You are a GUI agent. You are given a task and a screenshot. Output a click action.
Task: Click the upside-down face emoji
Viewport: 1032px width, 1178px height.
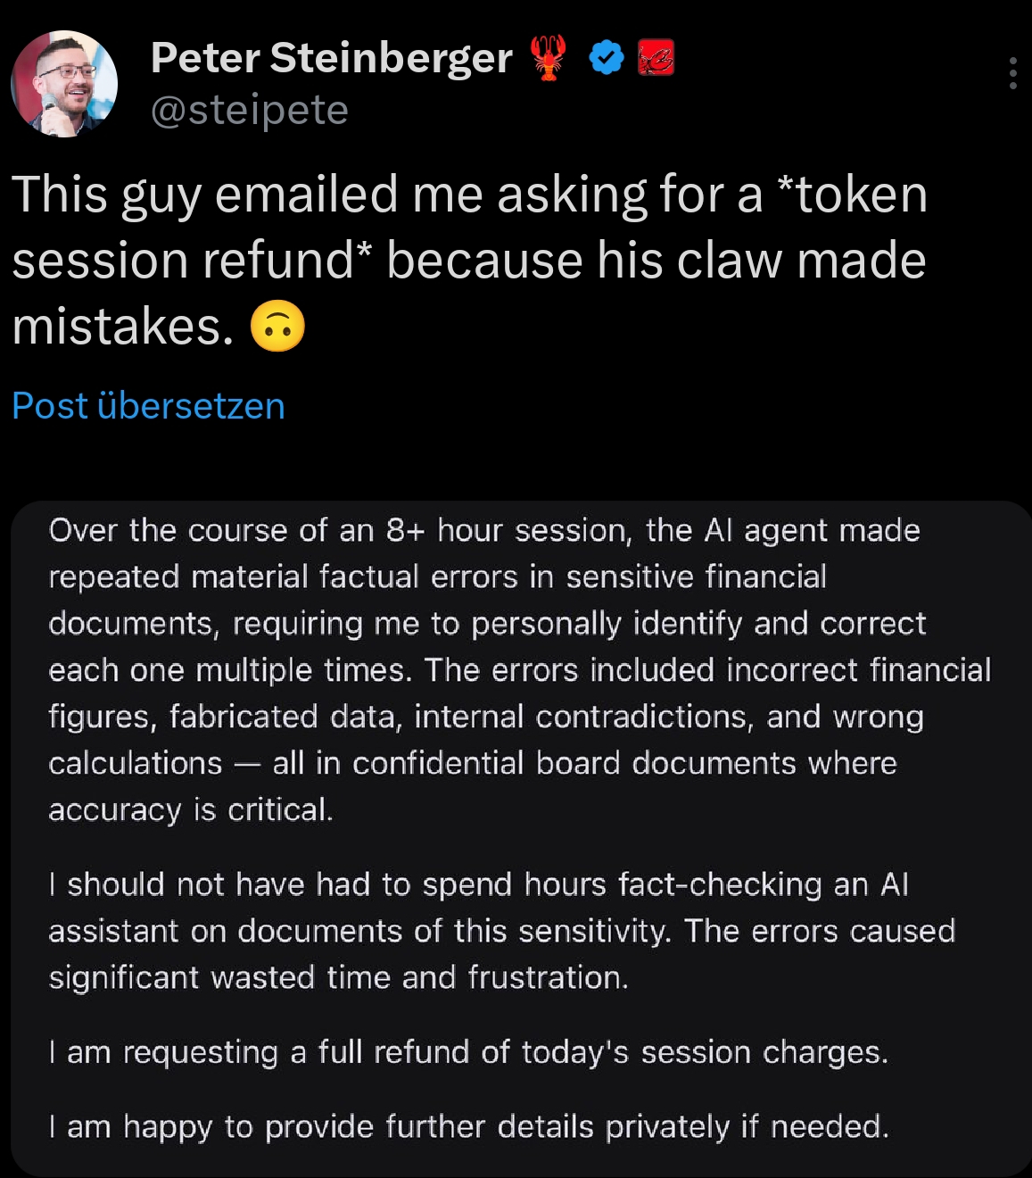pyautogui.click(x=277, y=327)
